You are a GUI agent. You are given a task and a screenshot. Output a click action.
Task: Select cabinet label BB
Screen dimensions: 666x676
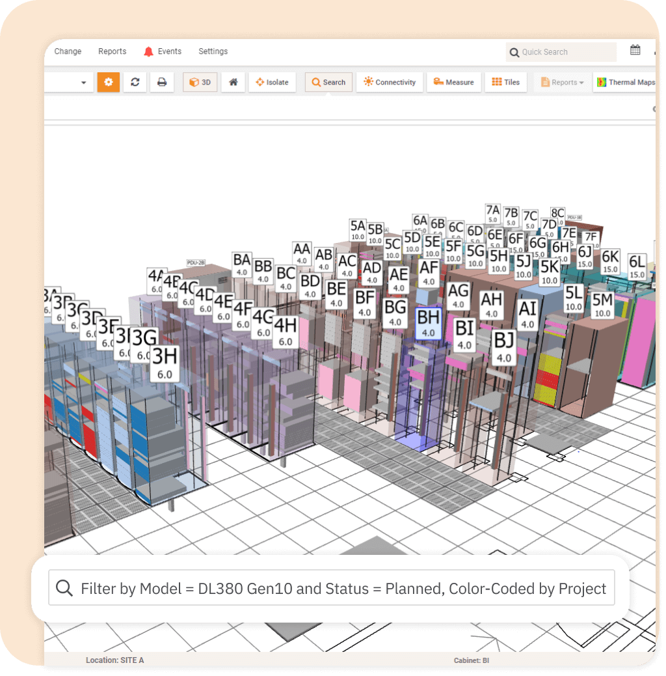tap(263, 272)
